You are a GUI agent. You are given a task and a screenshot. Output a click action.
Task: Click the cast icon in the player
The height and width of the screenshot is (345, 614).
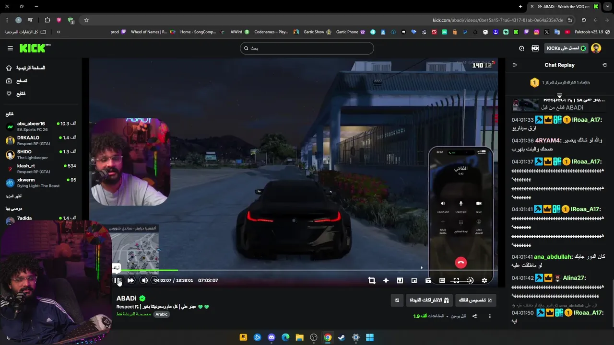[428, 280]
